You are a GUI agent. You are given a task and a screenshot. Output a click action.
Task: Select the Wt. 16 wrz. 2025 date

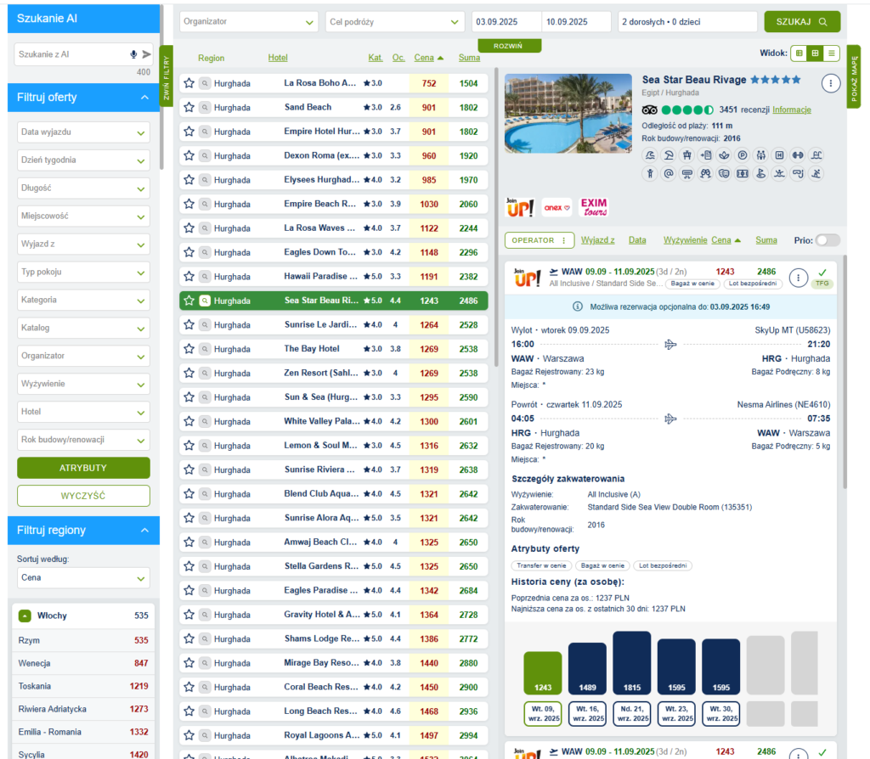click(586, 712)
